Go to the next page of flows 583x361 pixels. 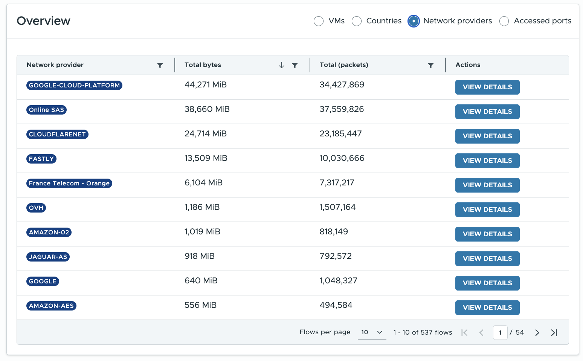[537, 332]
